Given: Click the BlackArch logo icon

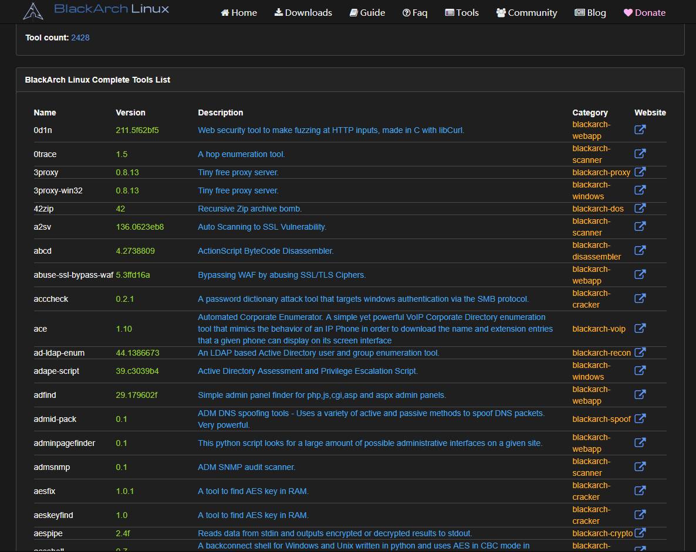Looking at the screenshot, I should click(33, 11).
